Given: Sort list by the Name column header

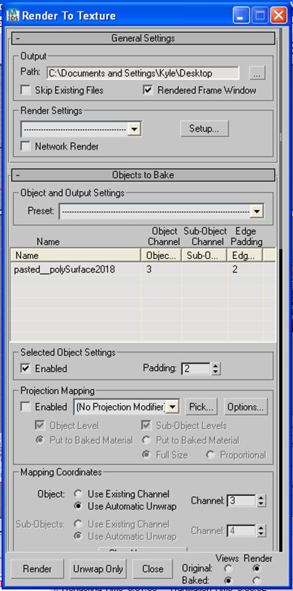Looking at the screenshot, I should (x=75, y=255).
